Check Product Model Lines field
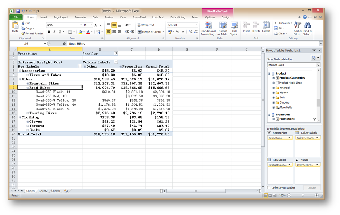Screen dimensions: 340x215 277,83
